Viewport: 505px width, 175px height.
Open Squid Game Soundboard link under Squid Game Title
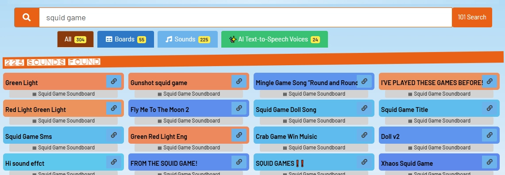439,121
